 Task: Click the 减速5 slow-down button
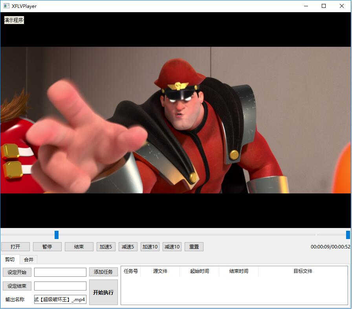coord(128,247)
